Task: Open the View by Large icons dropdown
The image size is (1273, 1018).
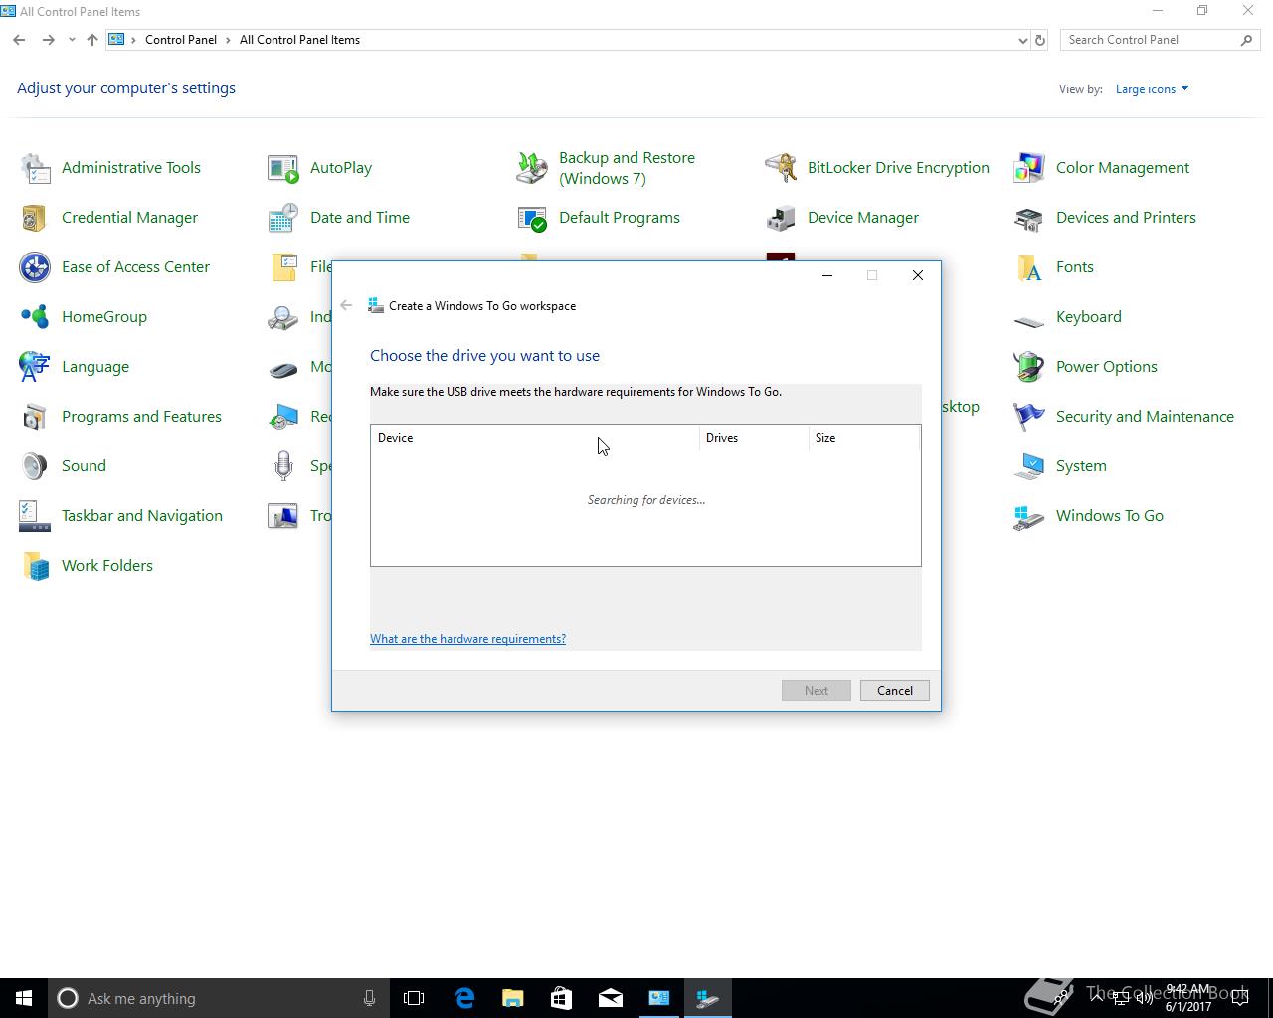Action: point(1152,89)
